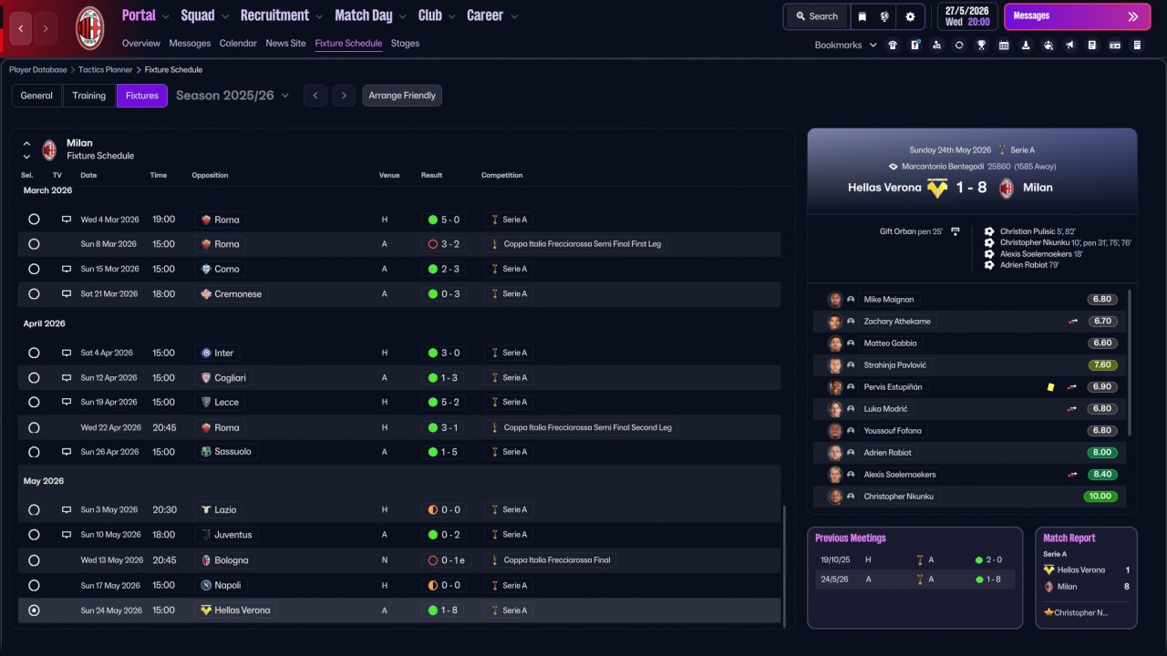Screen dimensions: 1167x656
Task: Open the settings gear icon
Action: click(910, 16)
